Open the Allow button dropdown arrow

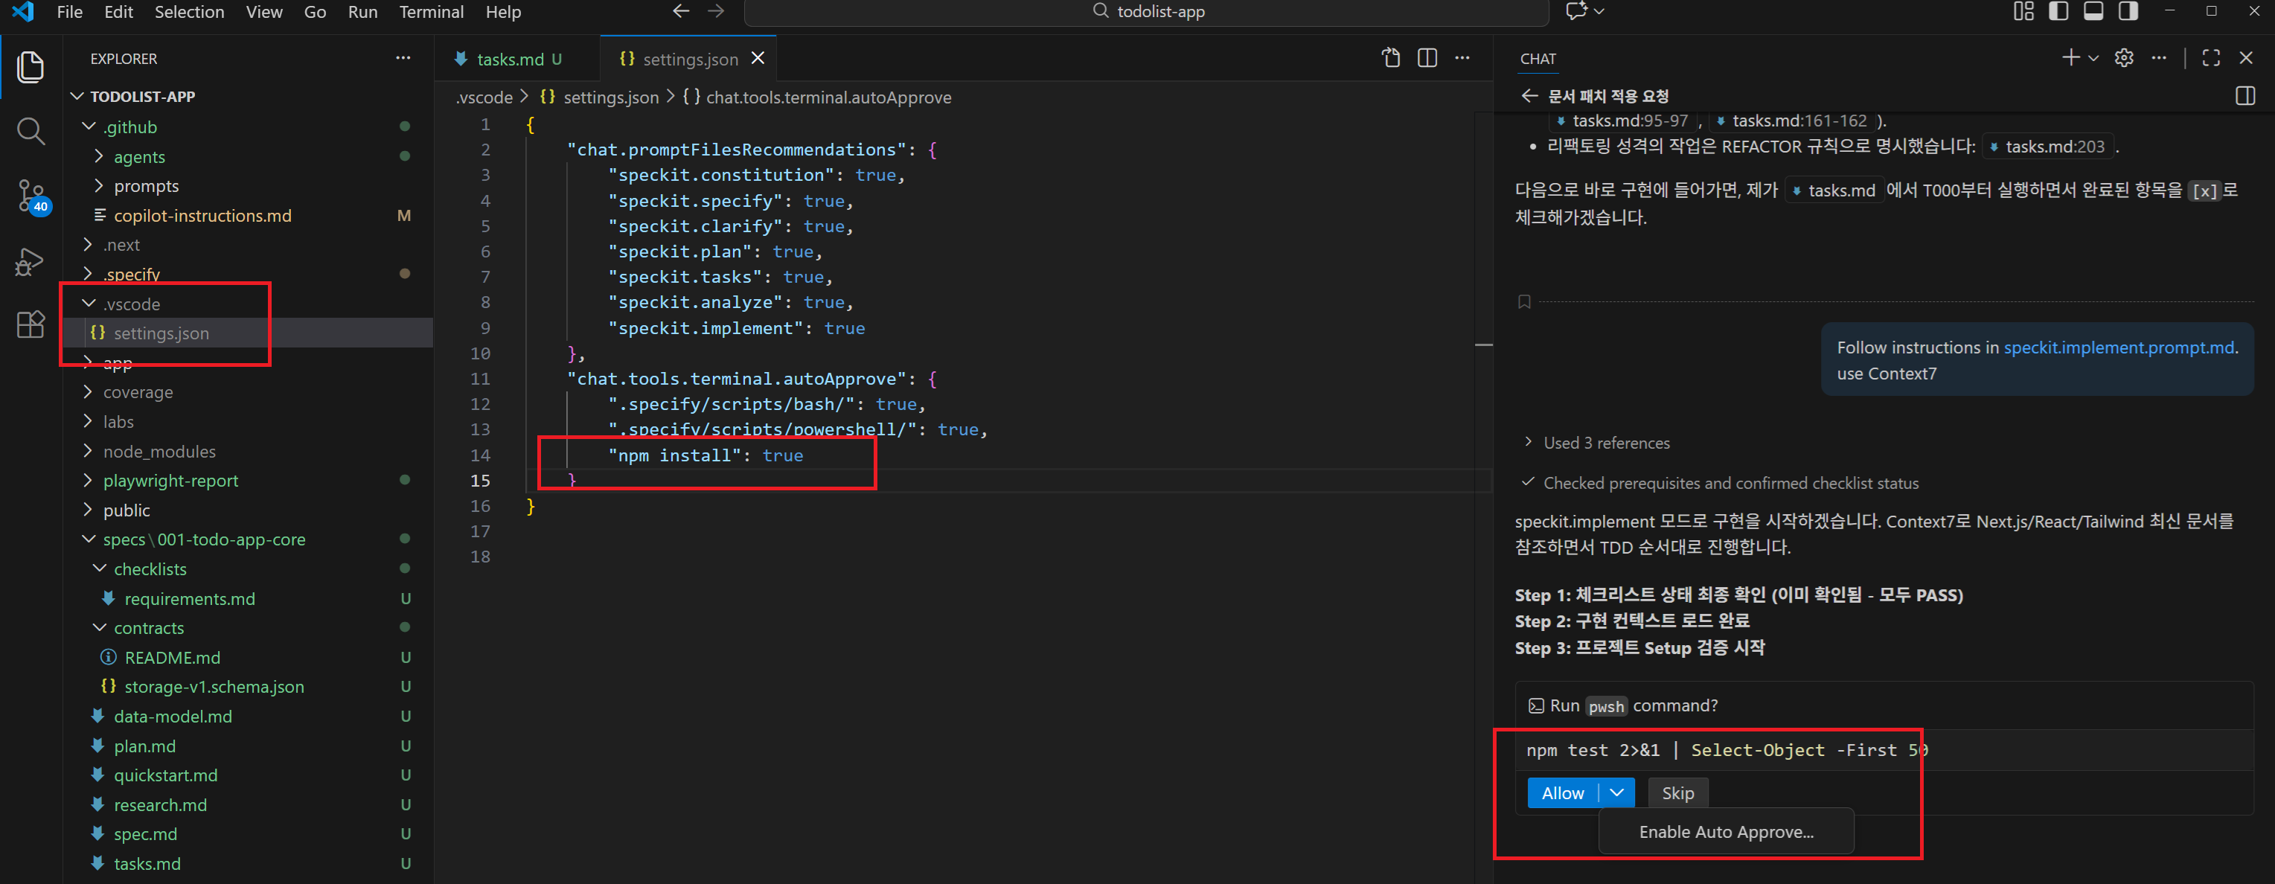pos(1617,792)
